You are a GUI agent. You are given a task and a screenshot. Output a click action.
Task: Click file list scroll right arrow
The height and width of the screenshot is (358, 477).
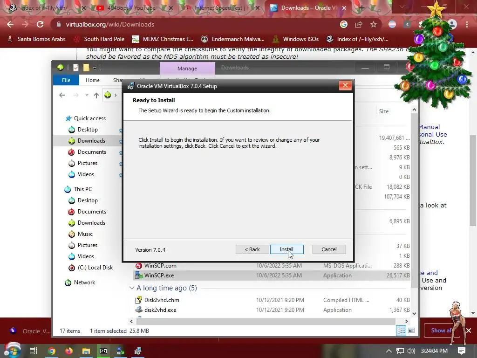pos(406,322)
